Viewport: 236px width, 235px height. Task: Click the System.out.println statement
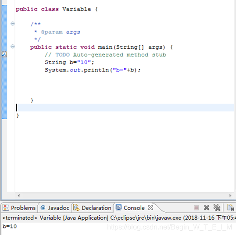[x=93, y=70]
